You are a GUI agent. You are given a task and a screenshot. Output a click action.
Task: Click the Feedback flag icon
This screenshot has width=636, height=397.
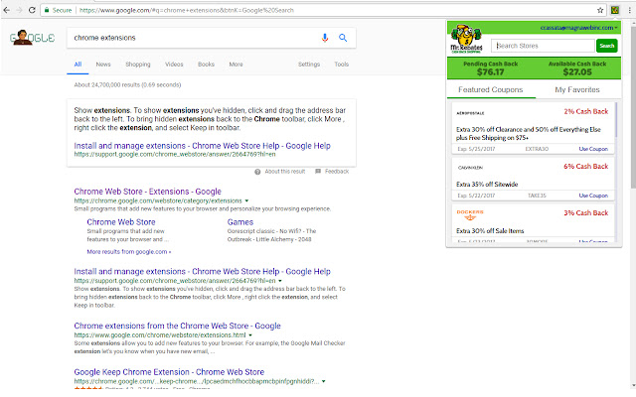pos(318,172)
